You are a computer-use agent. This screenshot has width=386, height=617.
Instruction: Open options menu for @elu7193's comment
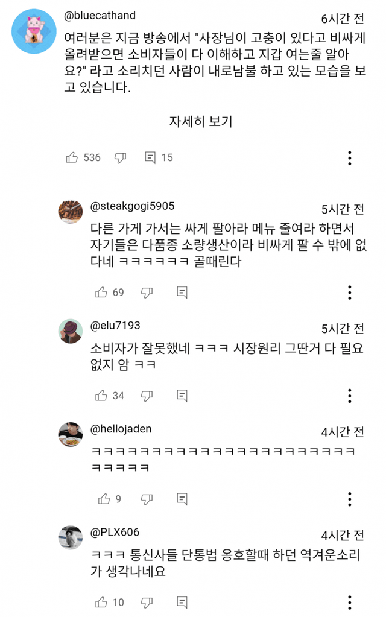(x=350, y=396)
